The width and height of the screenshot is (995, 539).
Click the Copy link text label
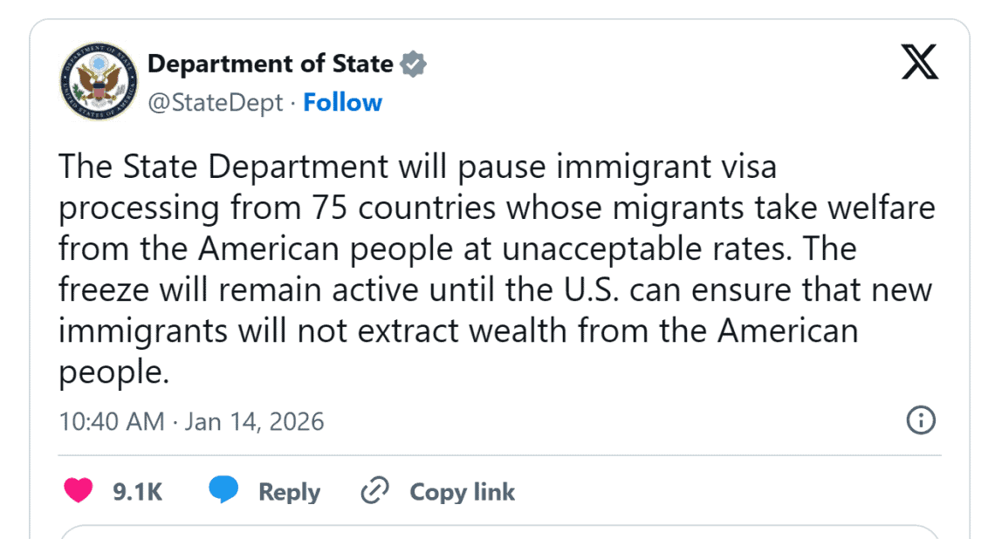pyautogui.click(x=462, y=491)
